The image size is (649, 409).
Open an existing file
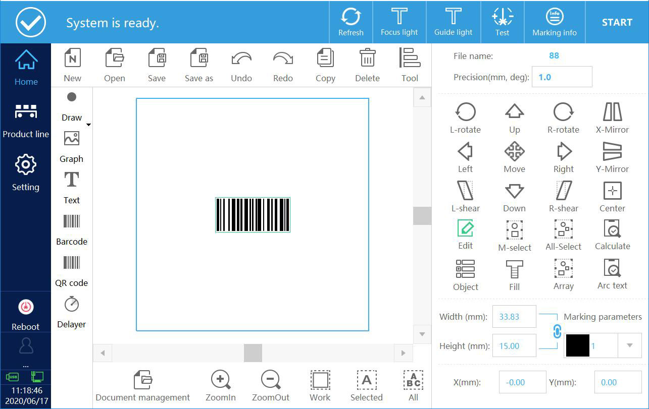(115, 65)
